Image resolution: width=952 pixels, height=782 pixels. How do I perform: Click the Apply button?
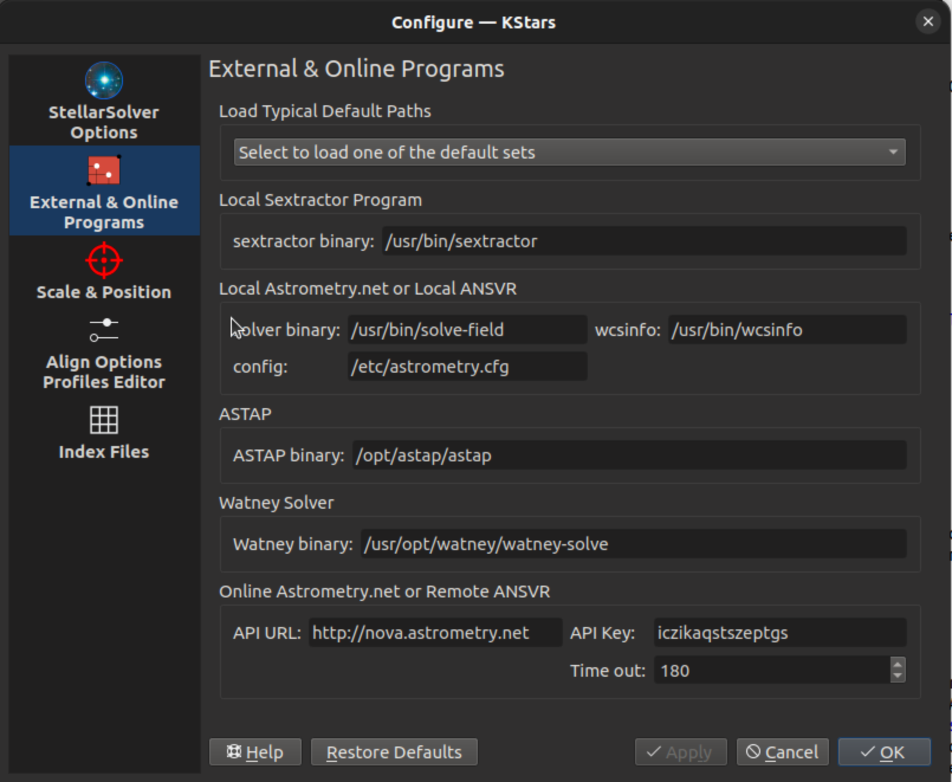click(x=680, y=752)
